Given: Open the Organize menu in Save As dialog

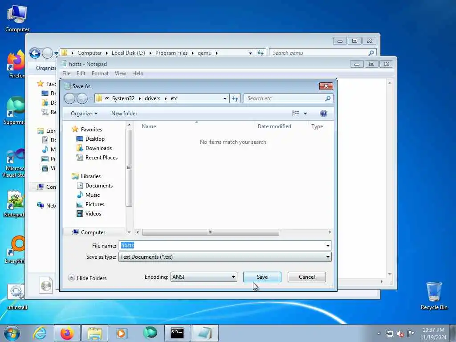Looking at the screenshot, I should (84, 114).
